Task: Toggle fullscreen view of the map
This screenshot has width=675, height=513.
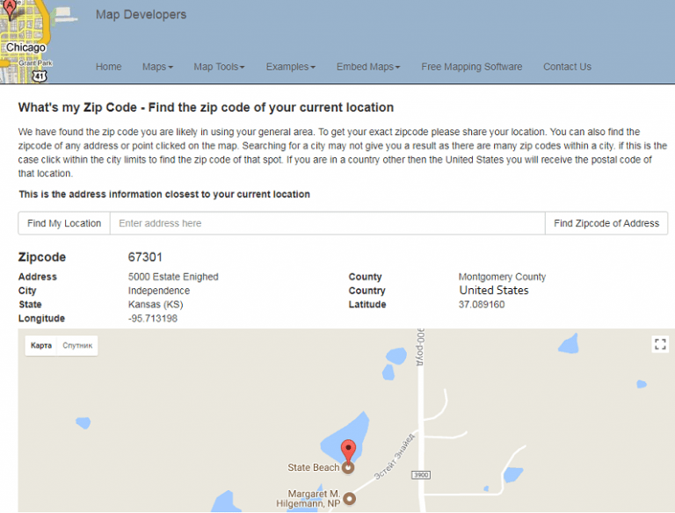Action: click(660, 343)
